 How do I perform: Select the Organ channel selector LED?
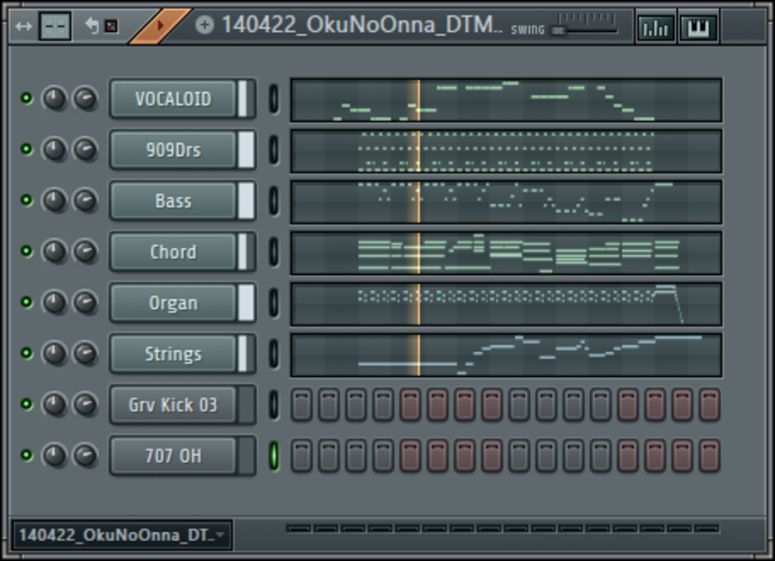pyautogui.click(x=273, y=302)
